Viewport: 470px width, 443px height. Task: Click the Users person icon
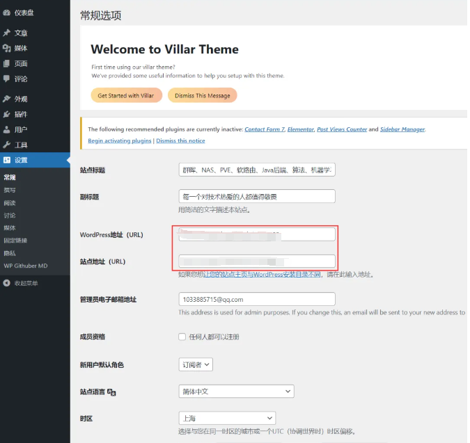[x=6, y=129]
